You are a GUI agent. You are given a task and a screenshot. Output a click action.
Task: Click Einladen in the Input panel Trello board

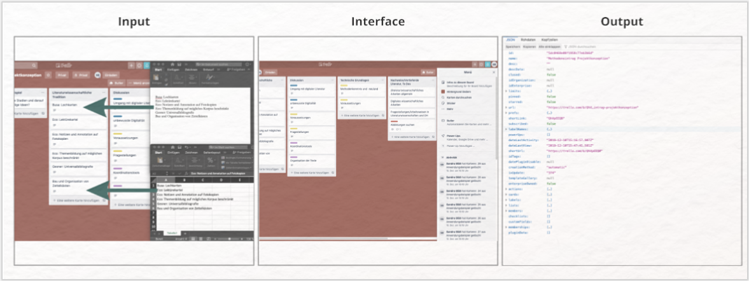pos(111,75)
